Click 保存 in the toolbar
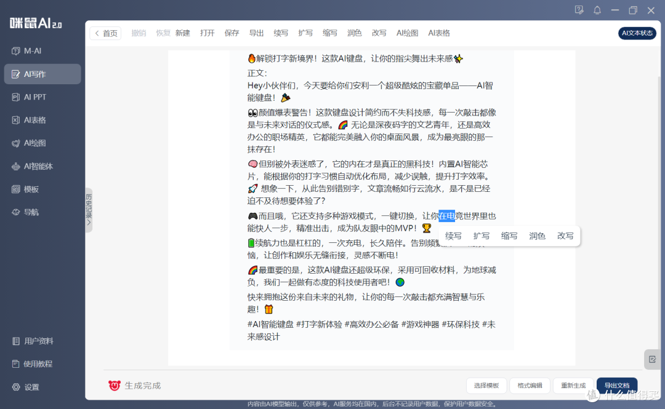 [232, 33]
